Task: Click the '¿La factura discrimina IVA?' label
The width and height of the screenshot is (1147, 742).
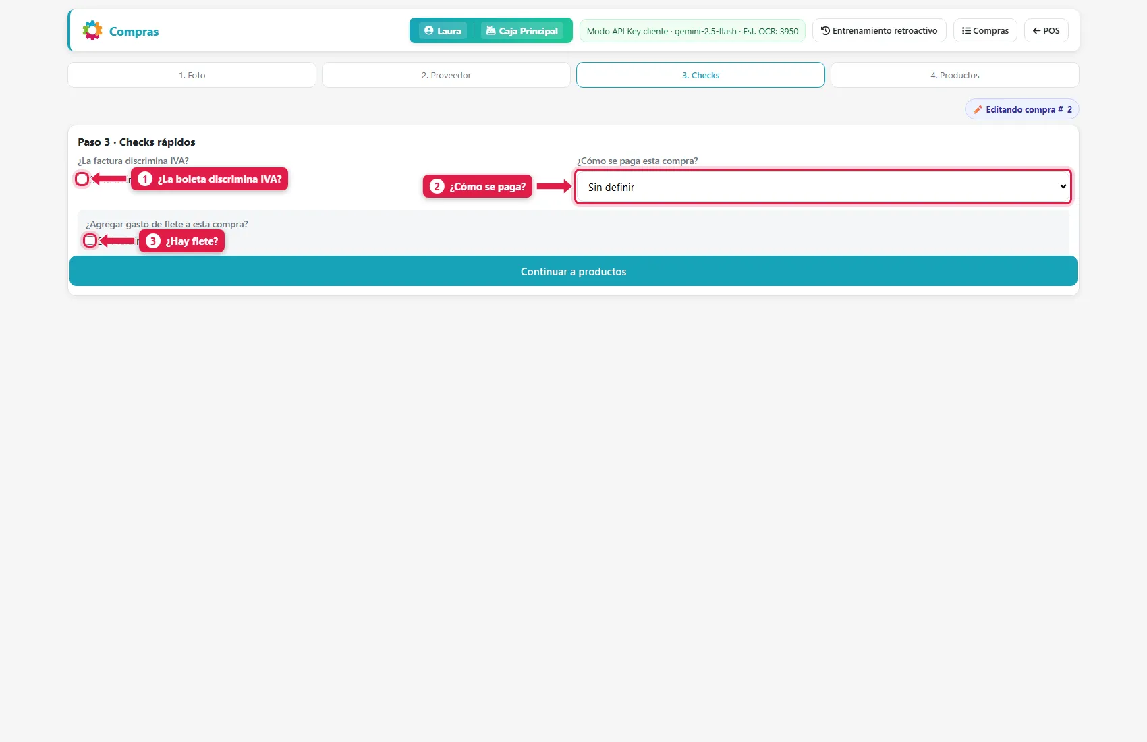Action: (133, 161)
